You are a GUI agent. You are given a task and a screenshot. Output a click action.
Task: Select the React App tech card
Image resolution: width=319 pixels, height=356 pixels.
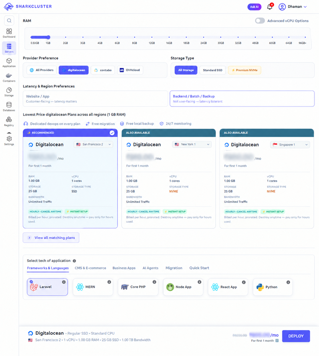click(x=228, y=287)
